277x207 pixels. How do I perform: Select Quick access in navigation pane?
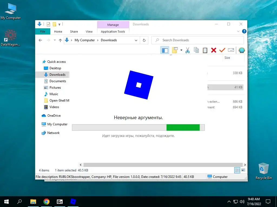click(x=56, y=62)
